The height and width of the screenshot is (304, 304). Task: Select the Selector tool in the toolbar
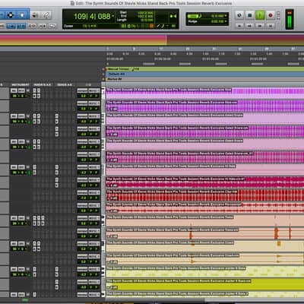[x=10, y=15]
